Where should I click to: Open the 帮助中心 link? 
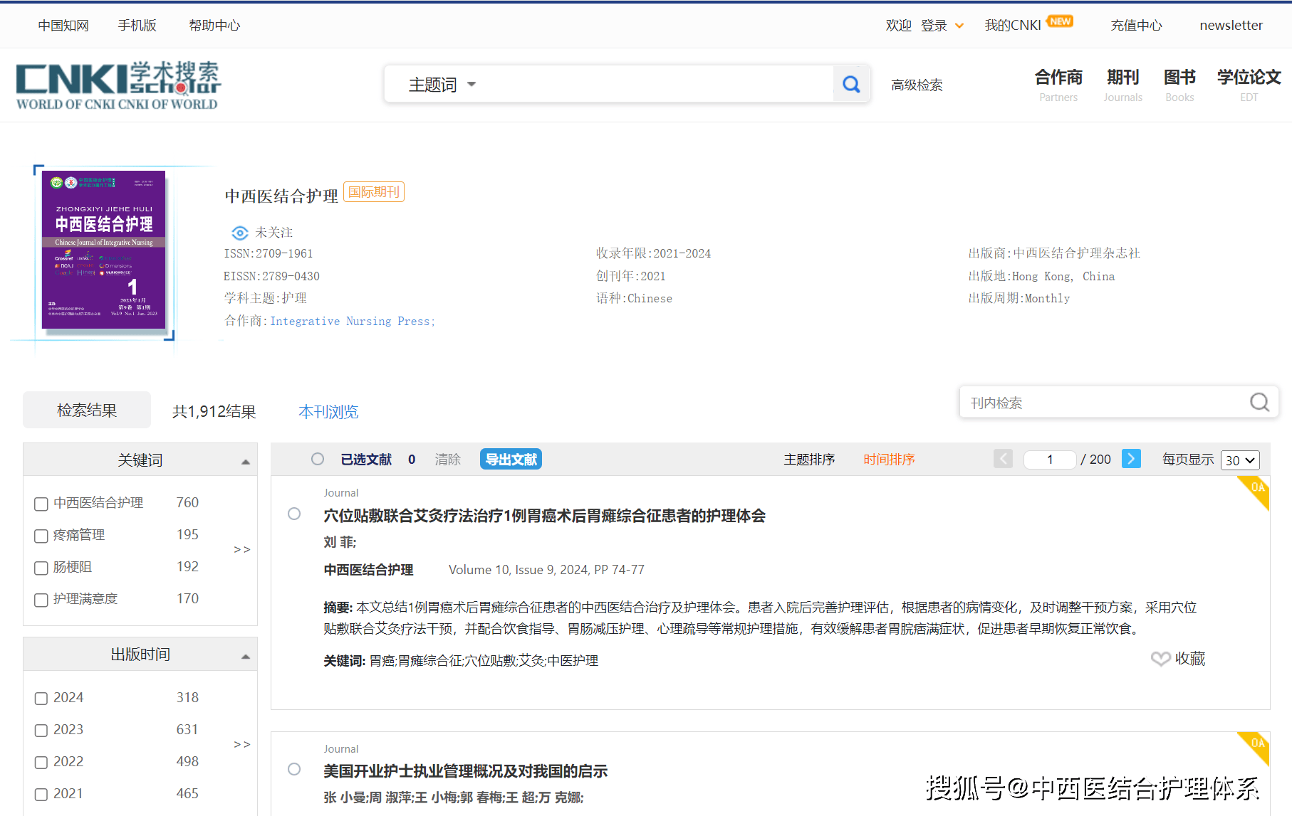click(x=214, y=26)
